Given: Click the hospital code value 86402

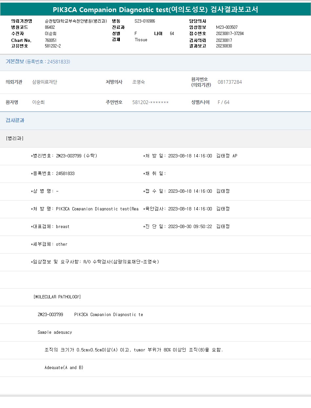Looking at the screenshot, I should pyautogui.click(x=50, y=27).
